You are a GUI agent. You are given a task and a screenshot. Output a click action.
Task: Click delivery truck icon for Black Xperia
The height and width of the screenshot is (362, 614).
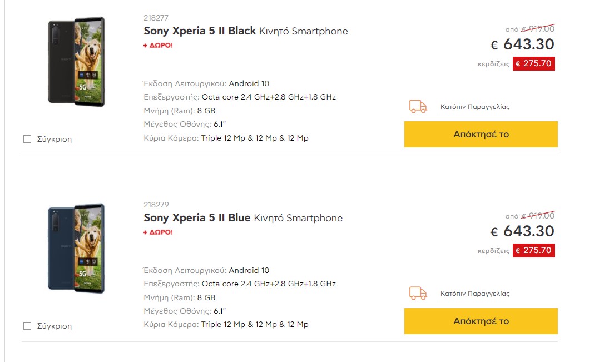pos(418,106)
